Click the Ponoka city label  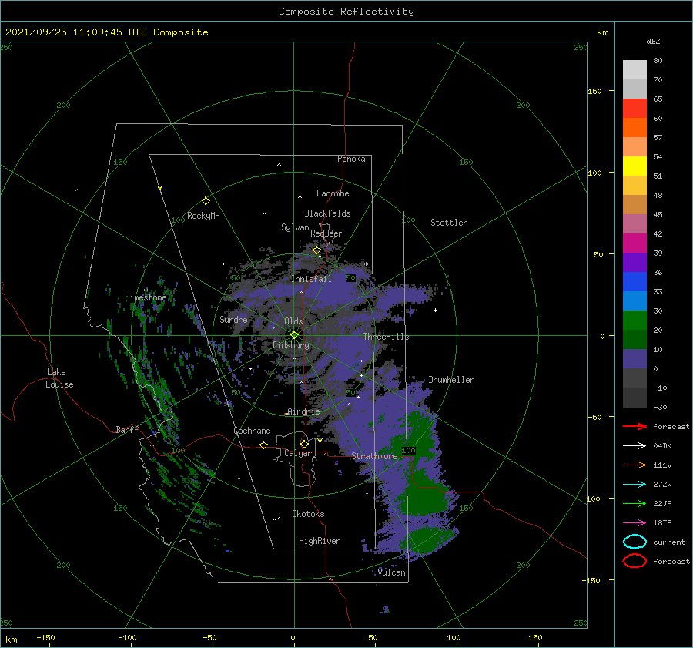(x=351, y=159)
